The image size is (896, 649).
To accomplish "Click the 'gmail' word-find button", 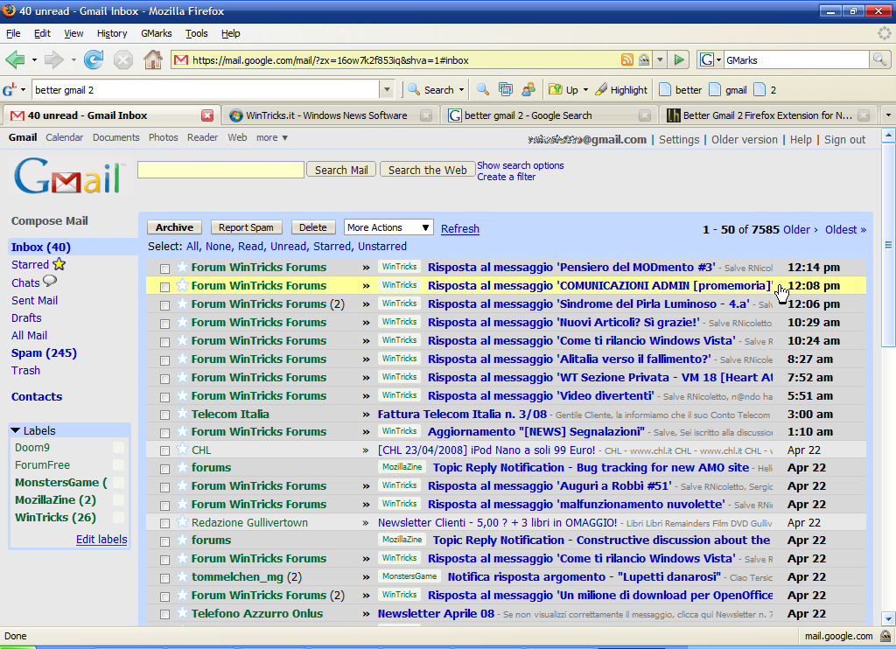I will [728, 90].
